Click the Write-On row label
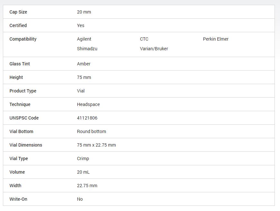280x211 pixels. pyautogui.click(x=18, y=199)
